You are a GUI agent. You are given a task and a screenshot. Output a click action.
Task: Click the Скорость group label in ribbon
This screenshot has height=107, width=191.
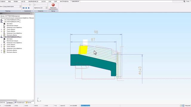click(41, 11)
